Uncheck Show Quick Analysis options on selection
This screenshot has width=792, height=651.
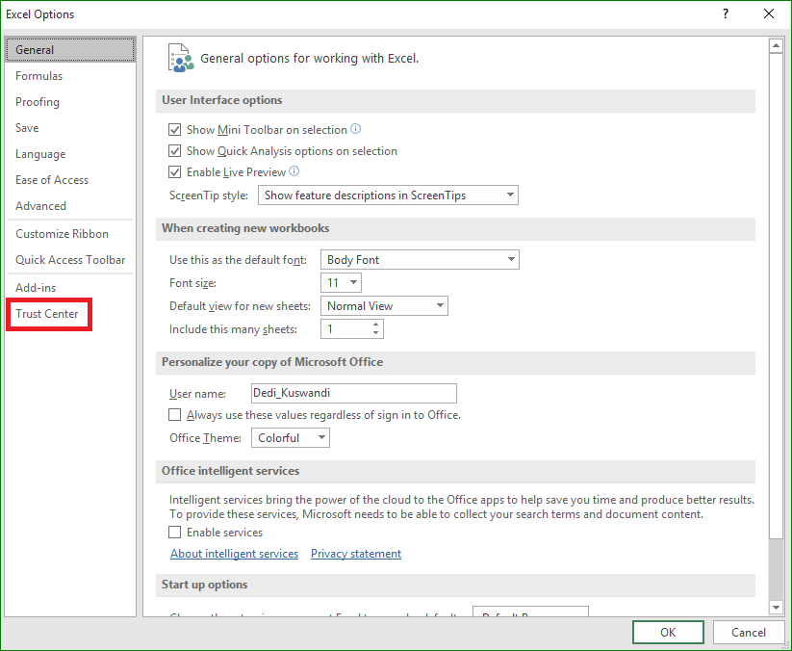175,150
